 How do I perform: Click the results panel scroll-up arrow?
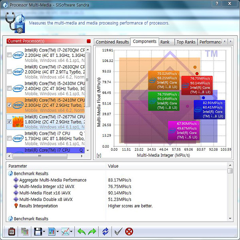[230, 165]
